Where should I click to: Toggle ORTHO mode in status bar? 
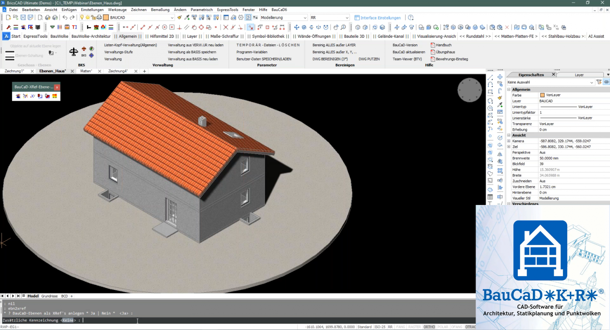coord(429,327)
